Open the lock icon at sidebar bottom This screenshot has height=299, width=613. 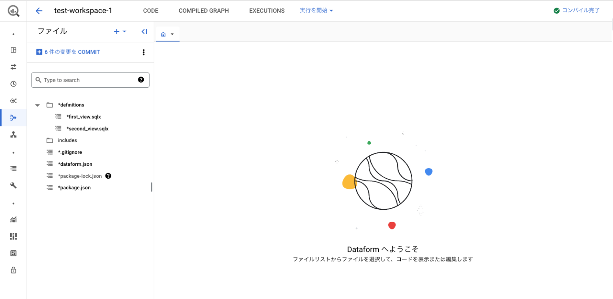click(x=13, y=270)
